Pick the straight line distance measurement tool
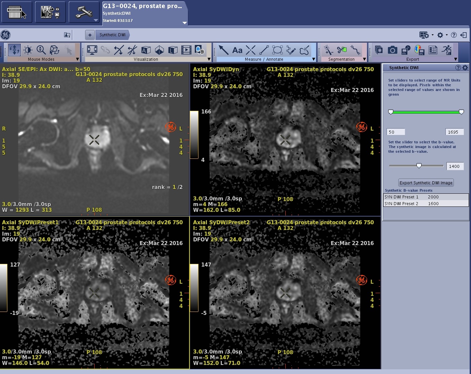 coord(264,50)
